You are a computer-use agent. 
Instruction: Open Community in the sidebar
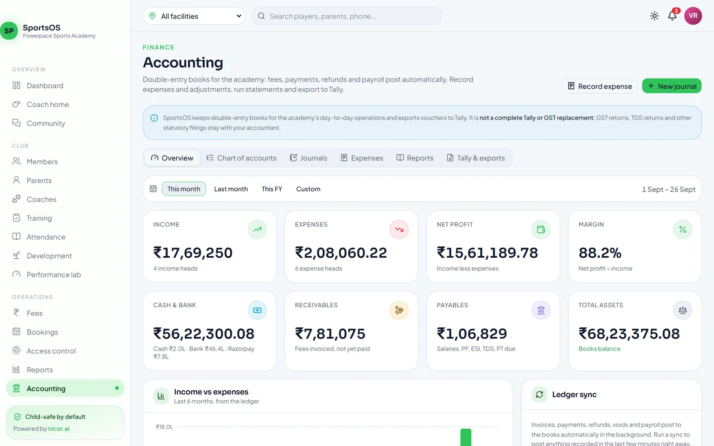[x=65, y=124]
